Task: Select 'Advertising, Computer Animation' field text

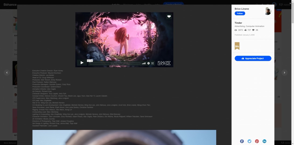Action: [x=249, y=26]
